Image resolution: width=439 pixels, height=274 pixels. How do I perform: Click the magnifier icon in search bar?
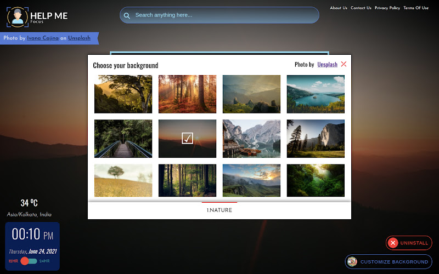coord(127,16)
